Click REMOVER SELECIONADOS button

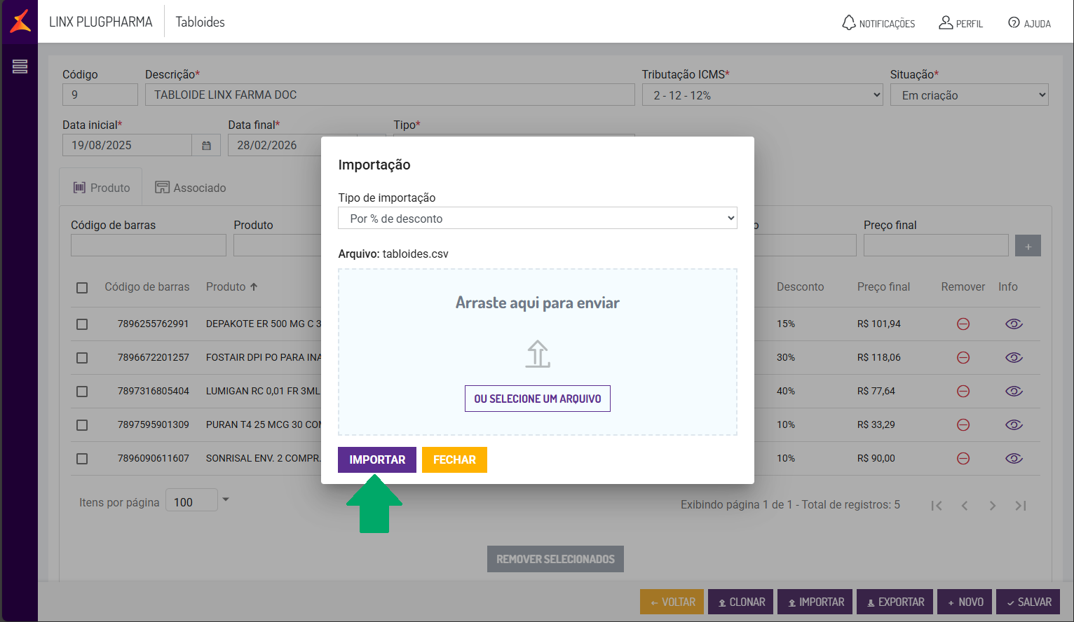click(555, 559)
